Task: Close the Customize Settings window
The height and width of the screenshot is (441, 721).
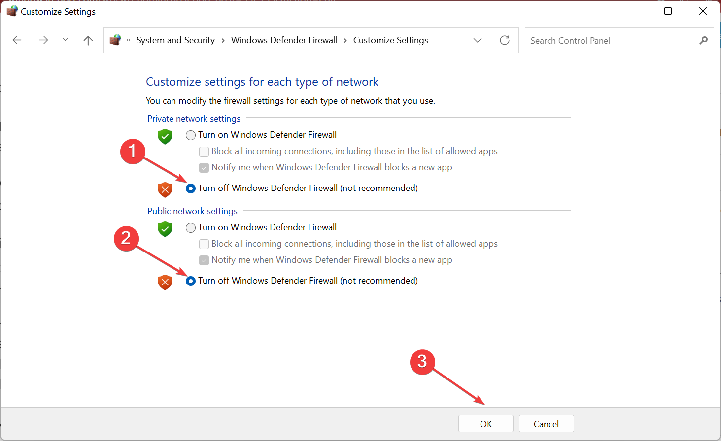Action: point(703,11)
